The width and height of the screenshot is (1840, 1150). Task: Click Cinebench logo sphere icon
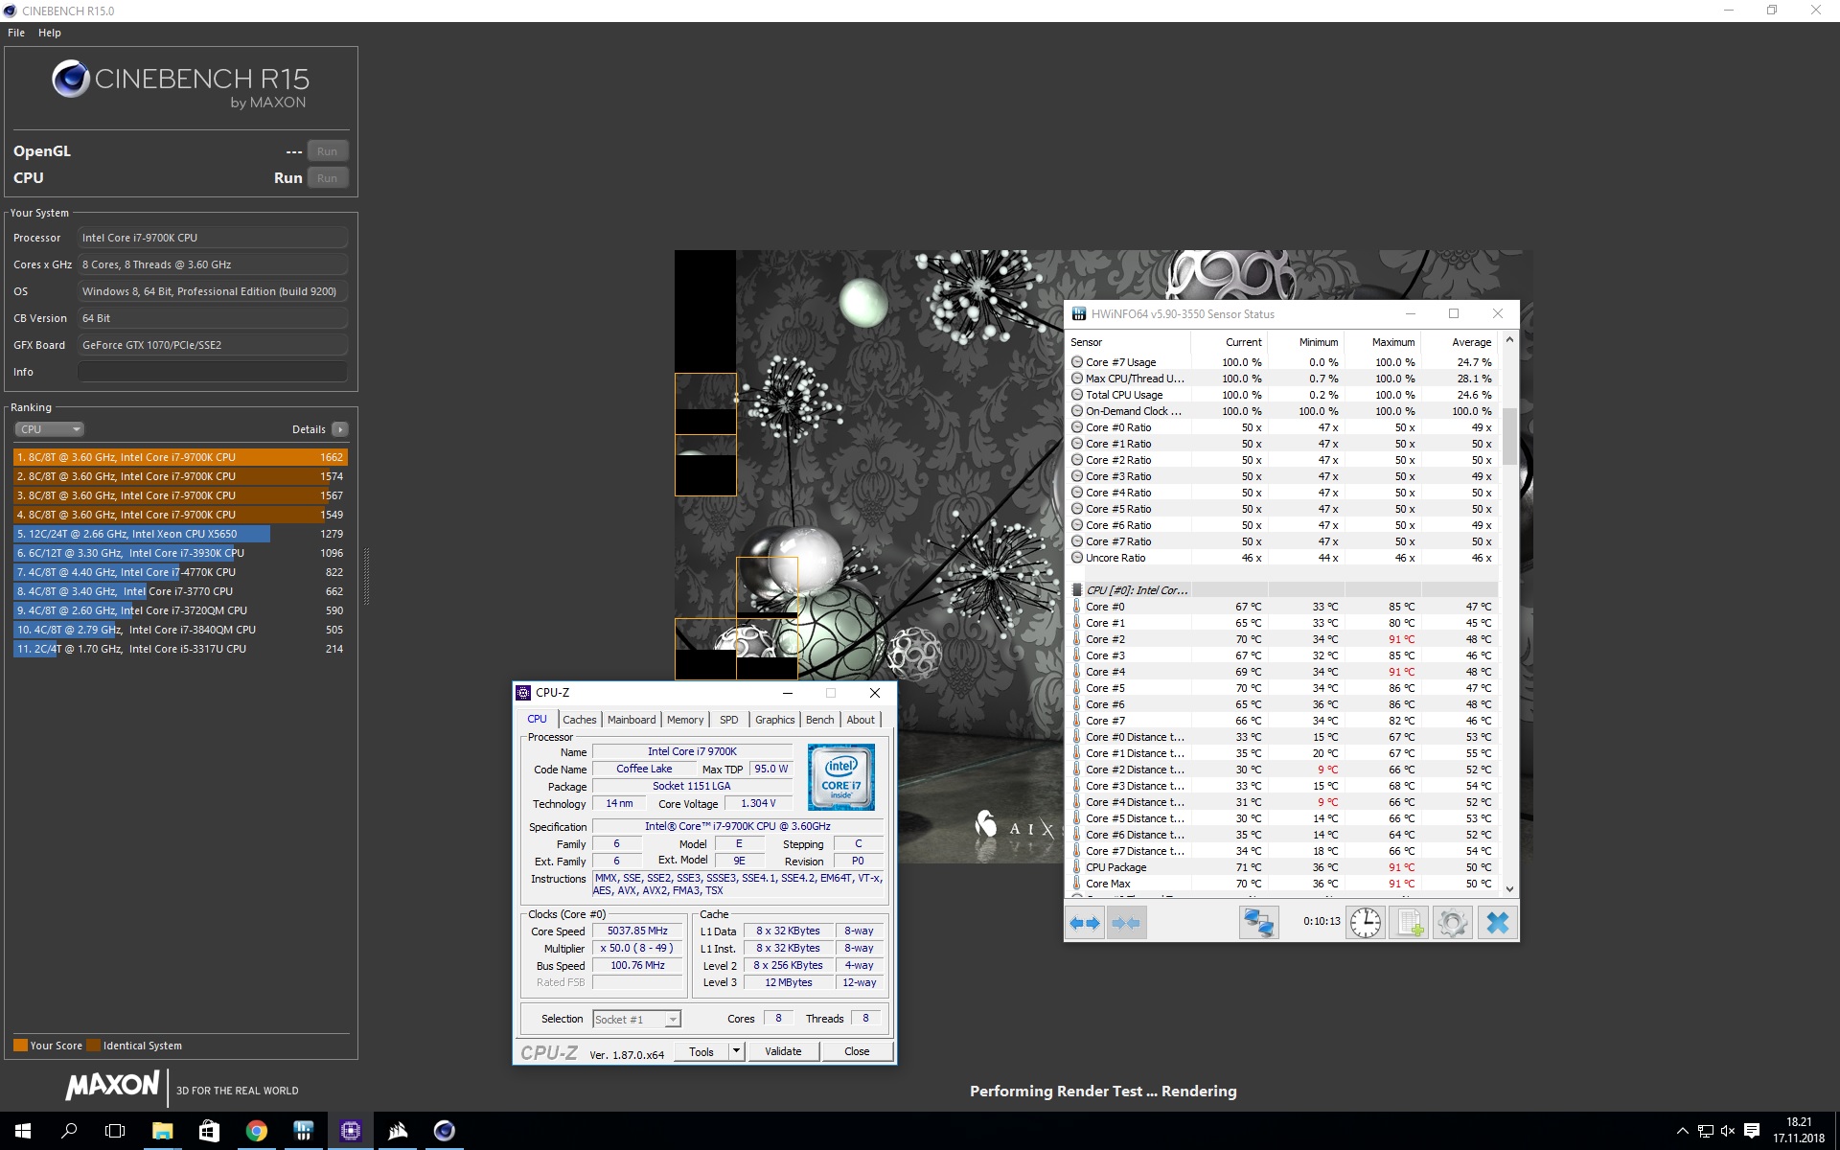coord(71,79)
